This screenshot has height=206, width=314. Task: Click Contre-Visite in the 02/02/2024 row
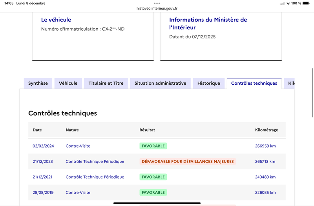pyautogui.click(x=78, y=146)
